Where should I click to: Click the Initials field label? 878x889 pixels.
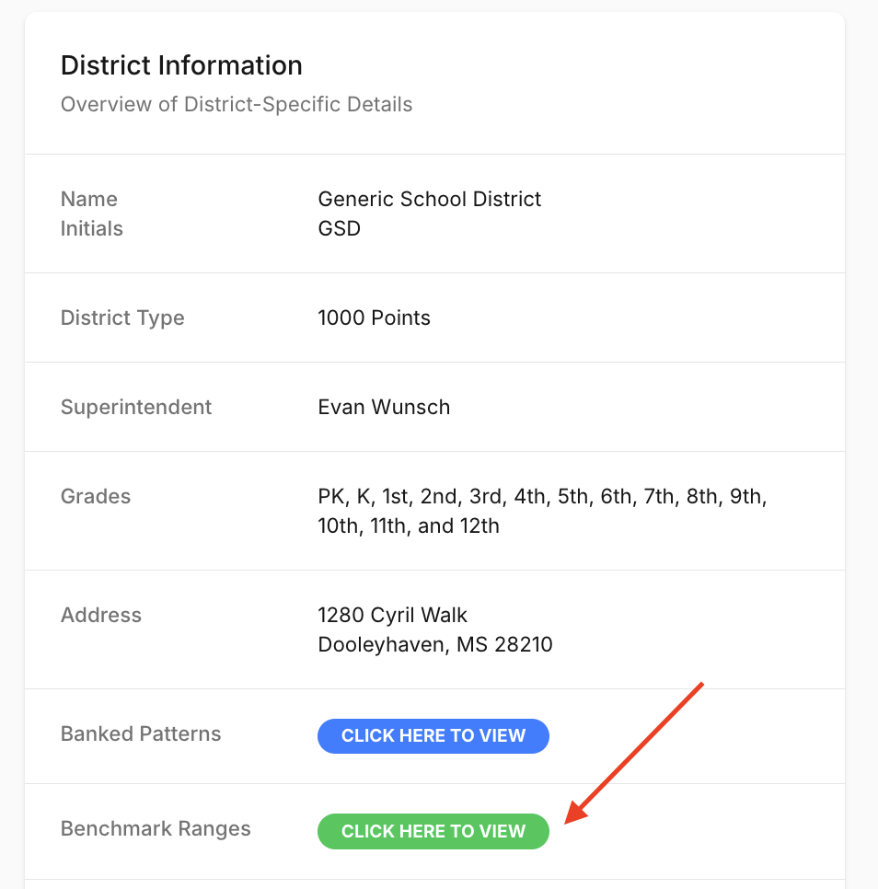pos(91,228)
